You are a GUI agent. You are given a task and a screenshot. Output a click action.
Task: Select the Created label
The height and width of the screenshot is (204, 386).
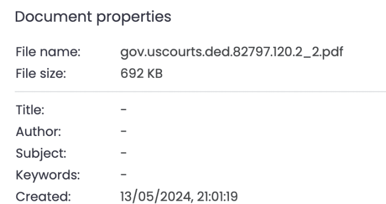tap(43, 196)
